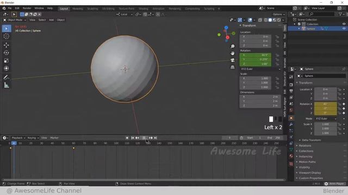Select the Scale tool
Viewport: 348px width, 195px height.
click(x=6, y=61)
